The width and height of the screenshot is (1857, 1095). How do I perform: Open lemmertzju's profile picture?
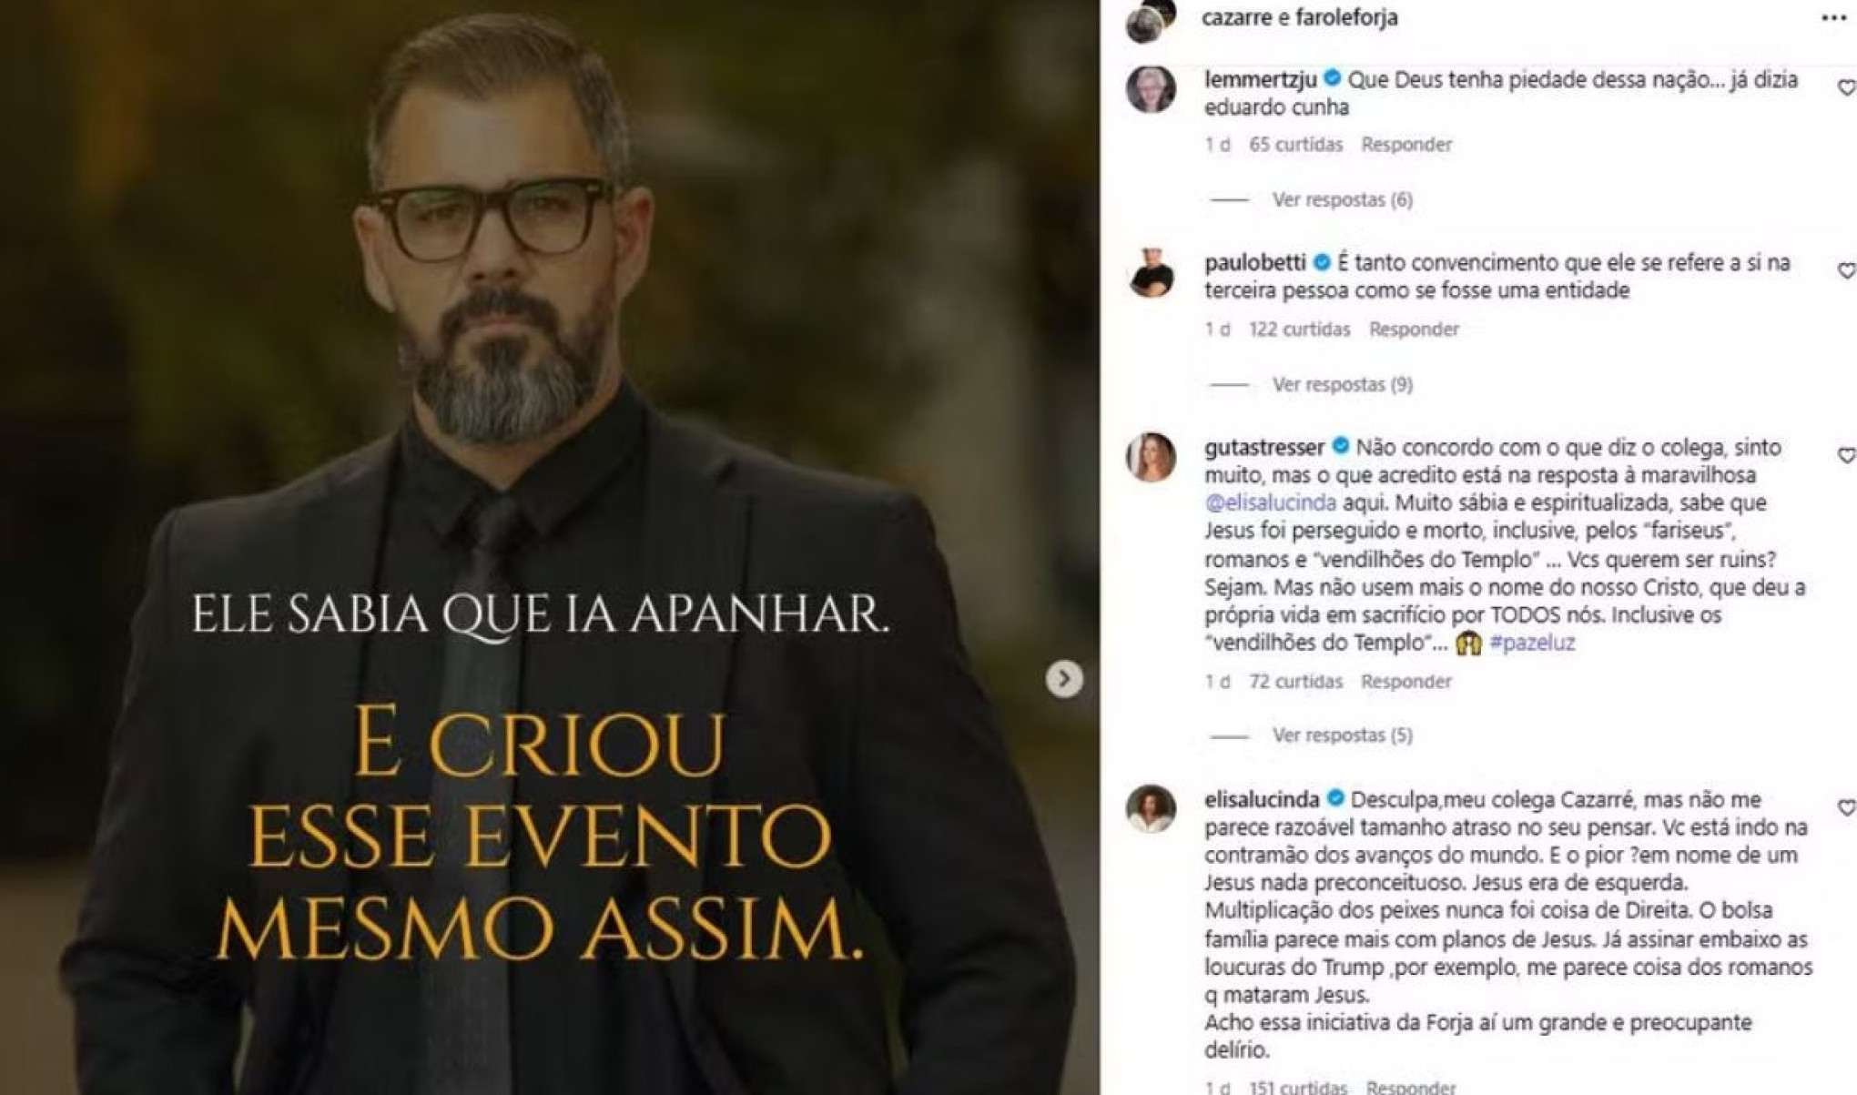click(x=1151, y=89)
